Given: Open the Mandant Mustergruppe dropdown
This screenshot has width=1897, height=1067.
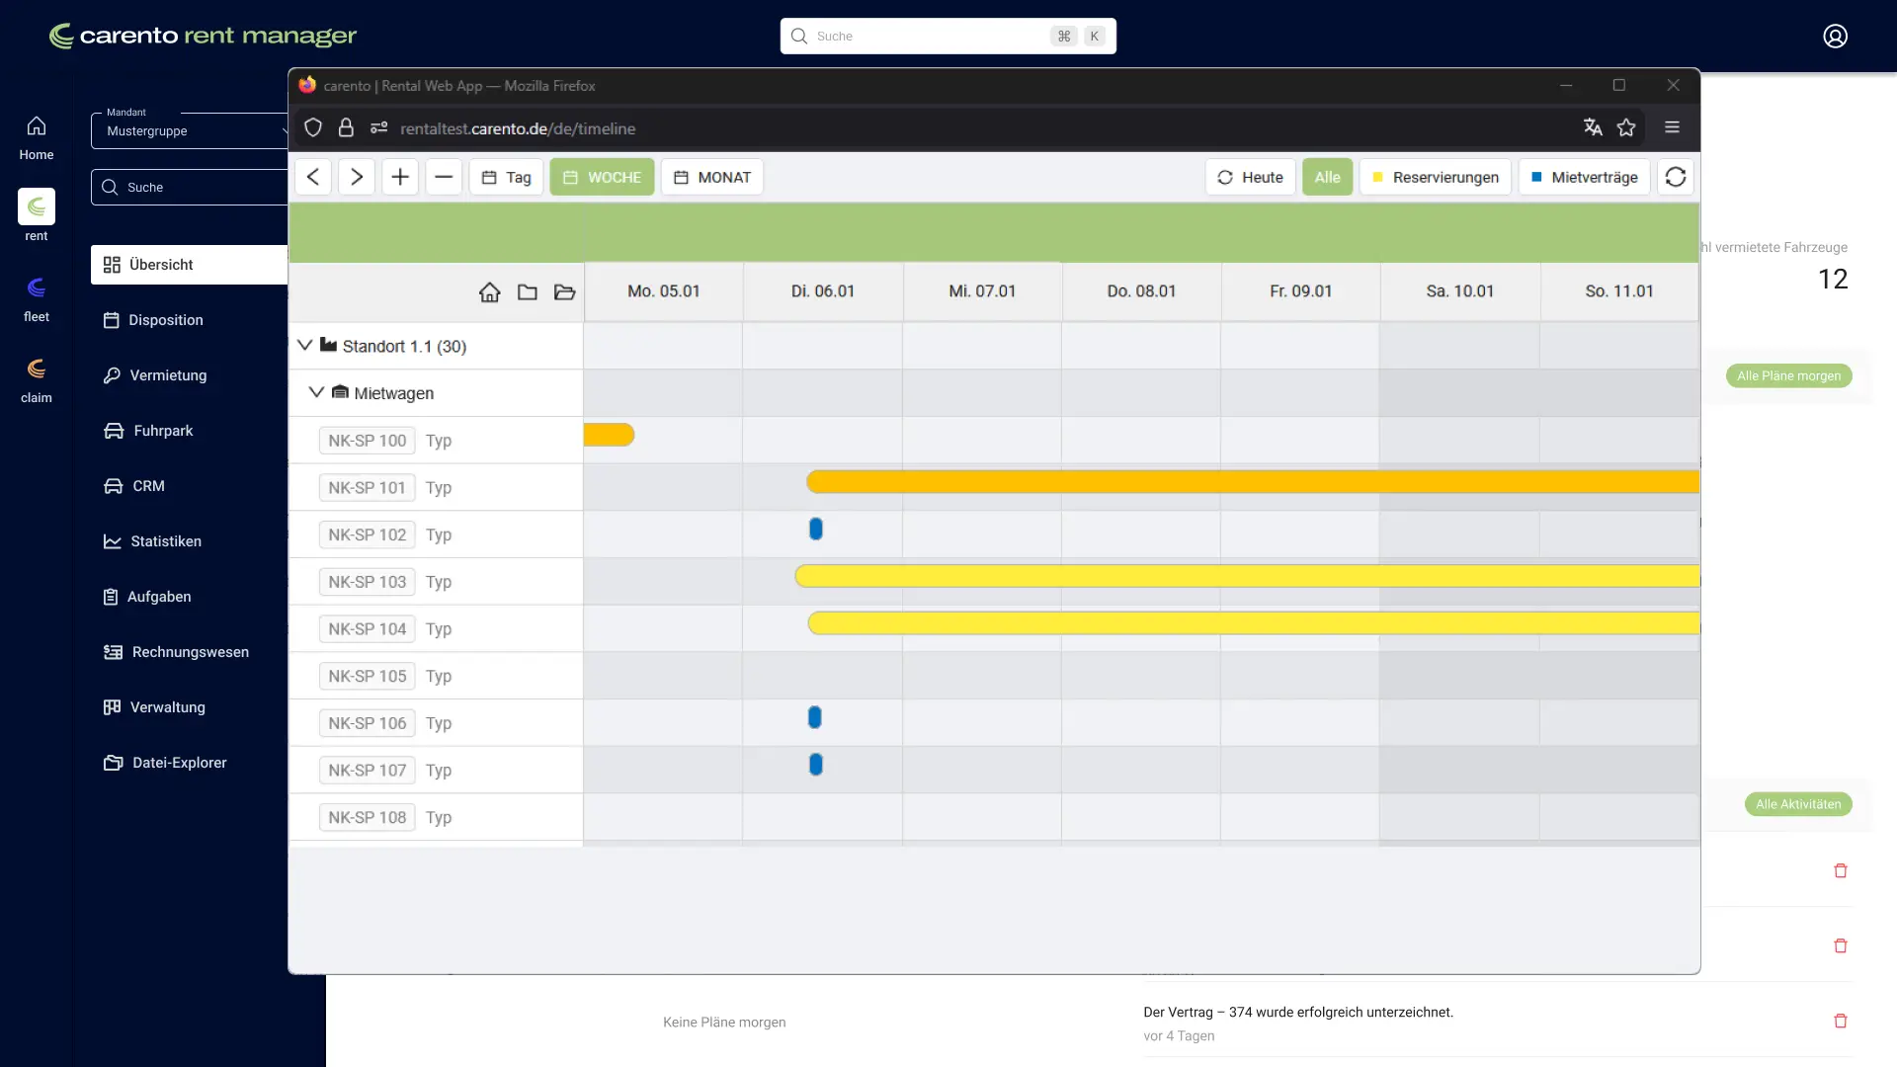Looking at the screenshot, I should 188,129.
